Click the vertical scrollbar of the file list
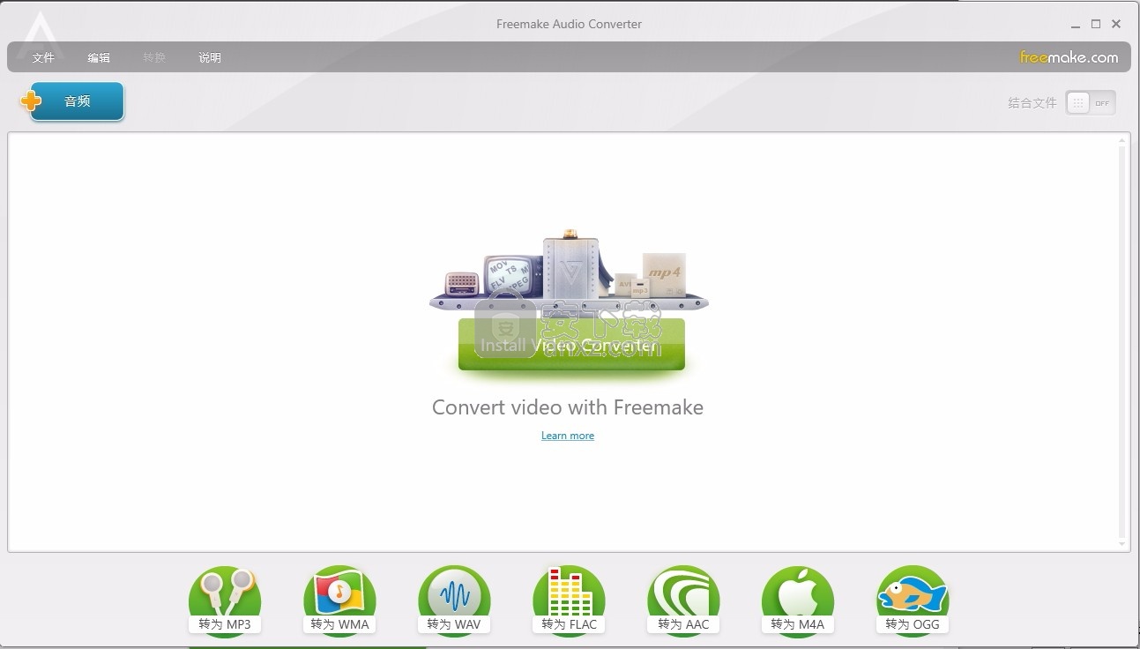 tap(1122, 341)
